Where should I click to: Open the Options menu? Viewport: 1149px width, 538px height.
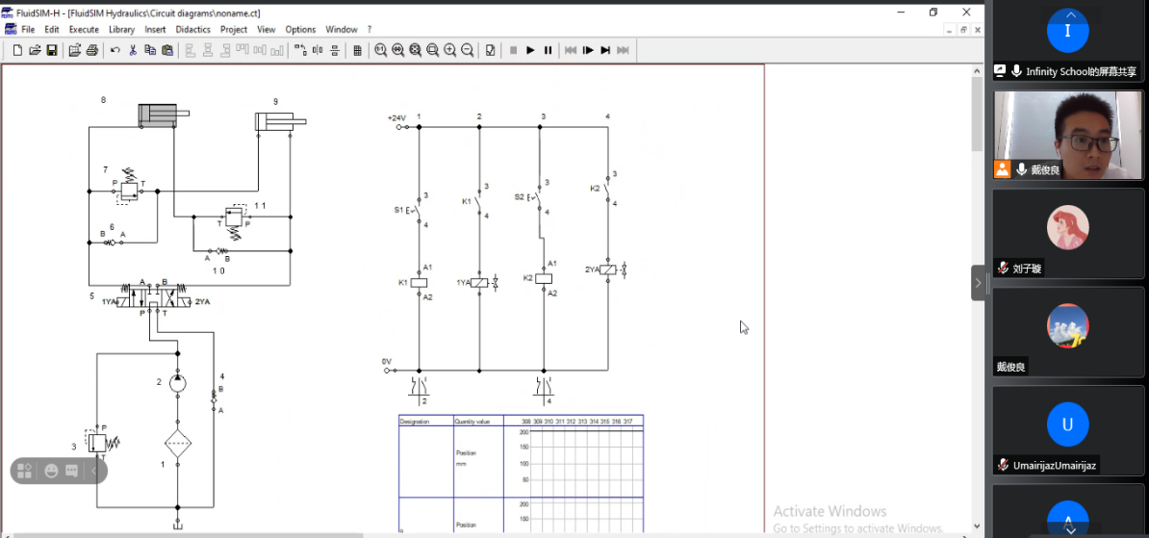click(x=300, y=30)
